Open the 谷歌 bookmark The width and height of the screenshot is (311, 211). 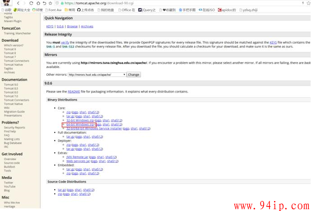pos(7,10)
